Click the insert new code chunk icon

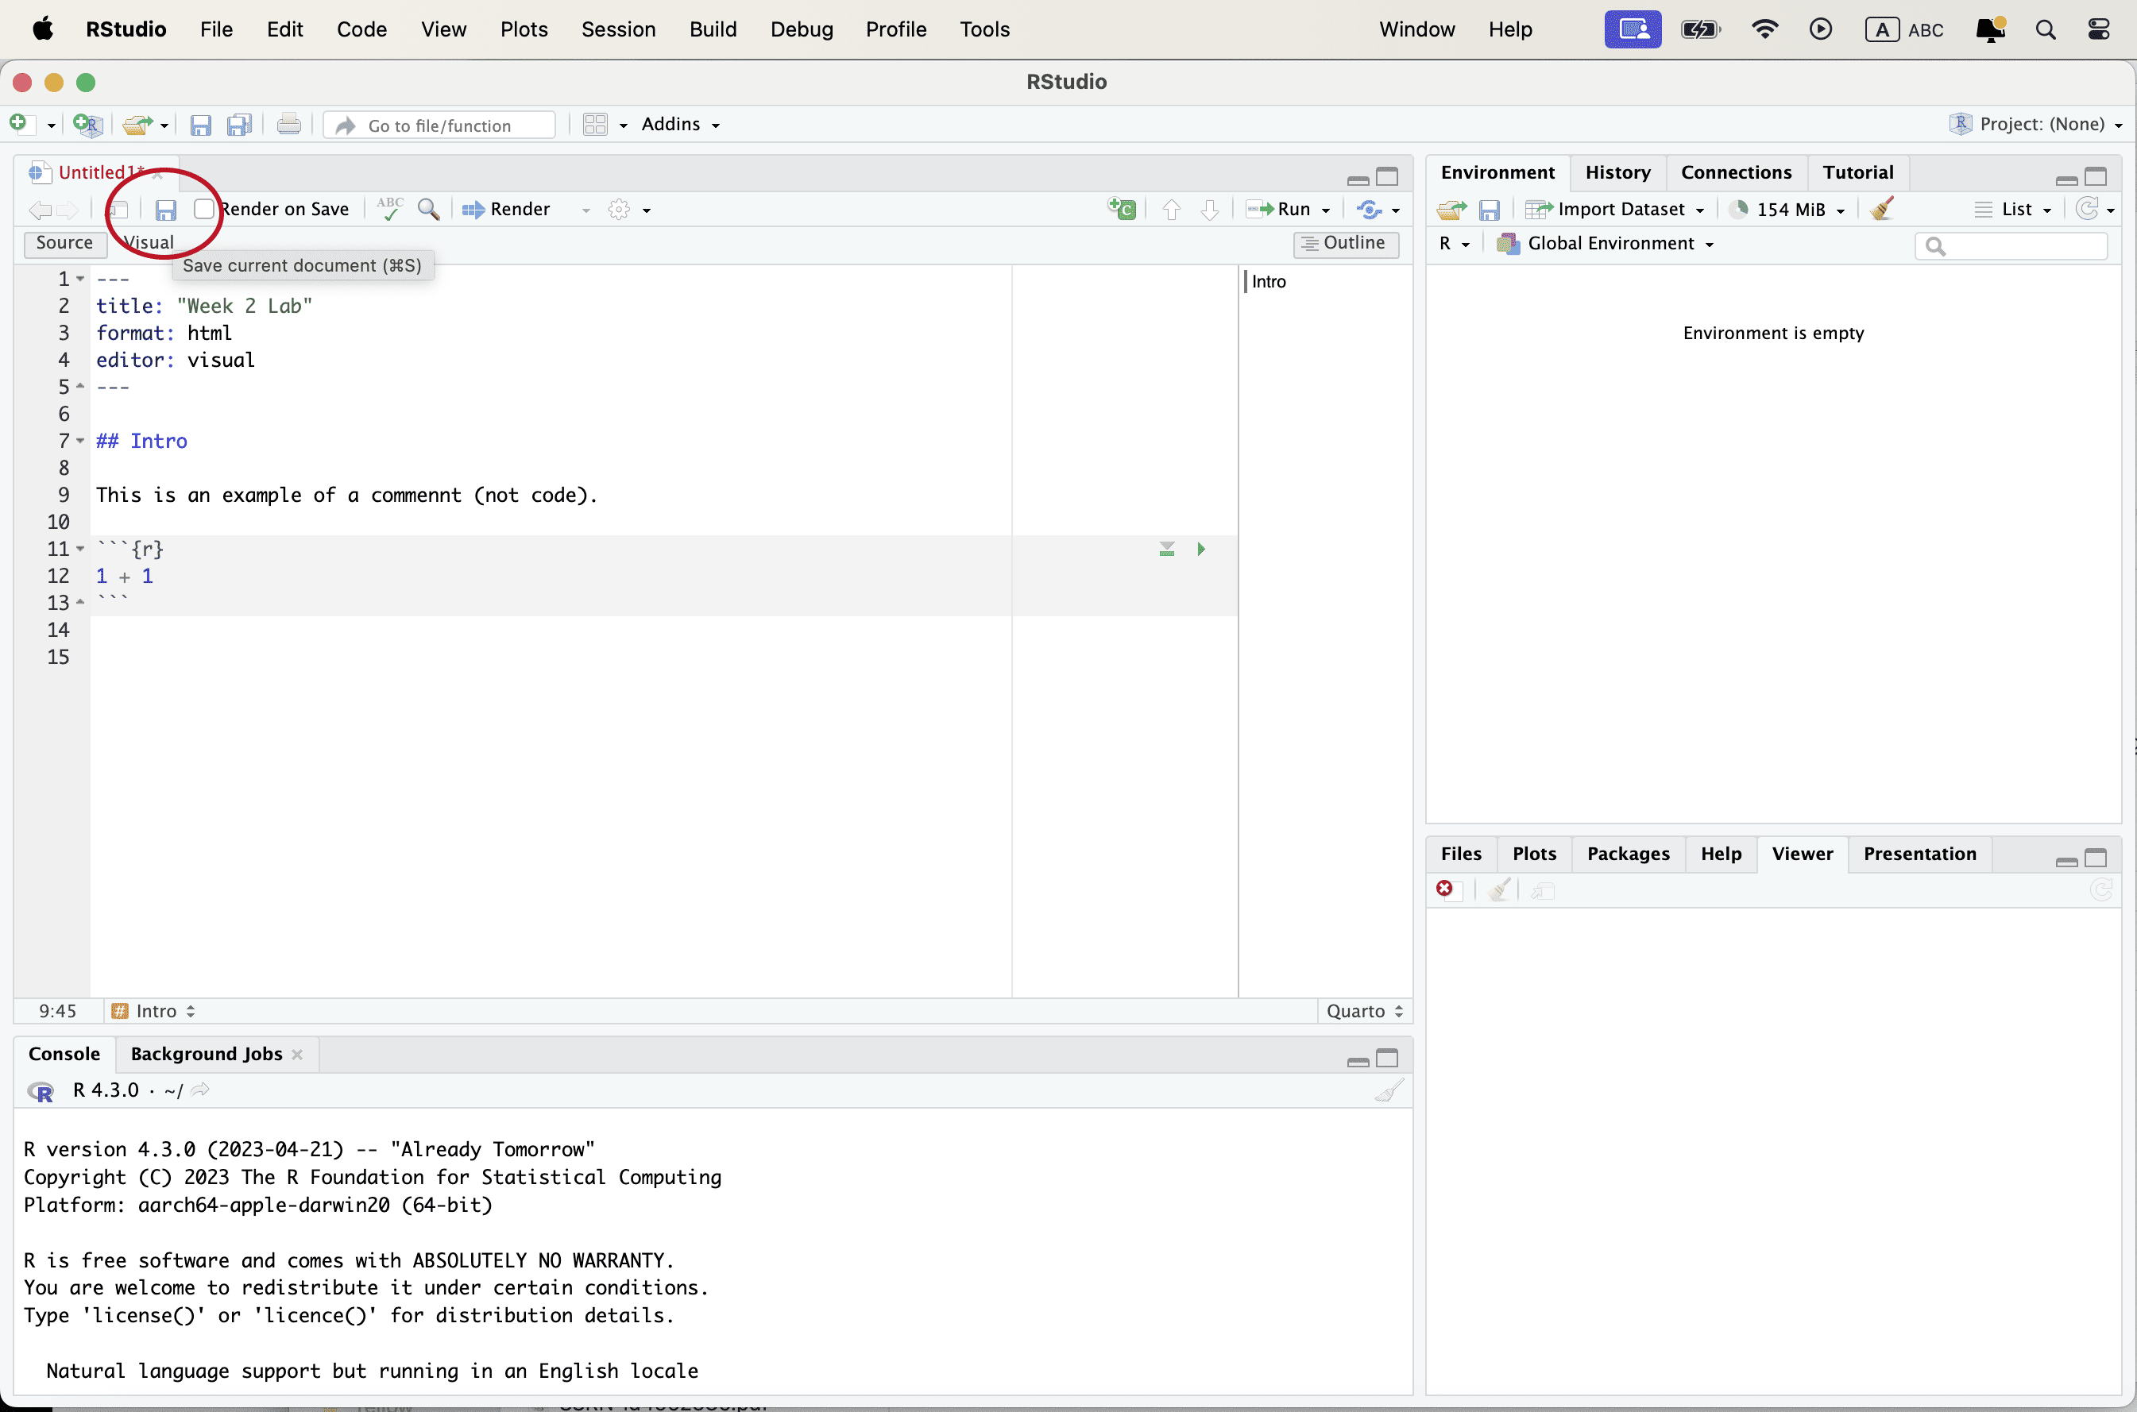(x=1121, y=209)
